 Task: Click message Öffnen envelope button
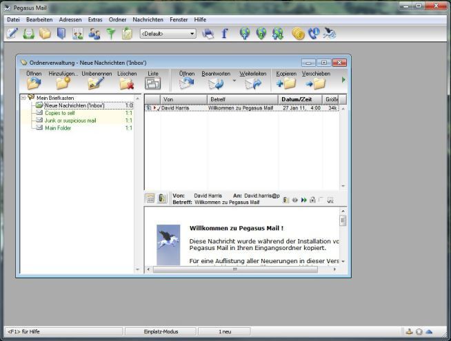click(187, 80)
